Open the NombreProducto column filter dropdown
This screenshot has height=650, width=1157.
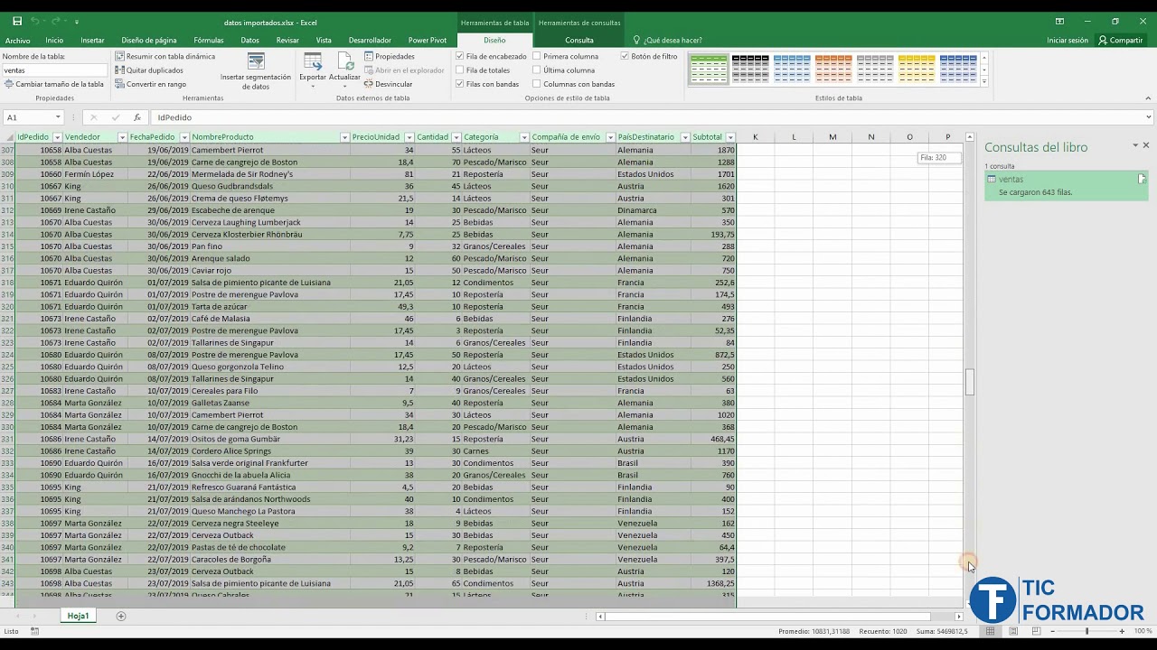[344, 137]
